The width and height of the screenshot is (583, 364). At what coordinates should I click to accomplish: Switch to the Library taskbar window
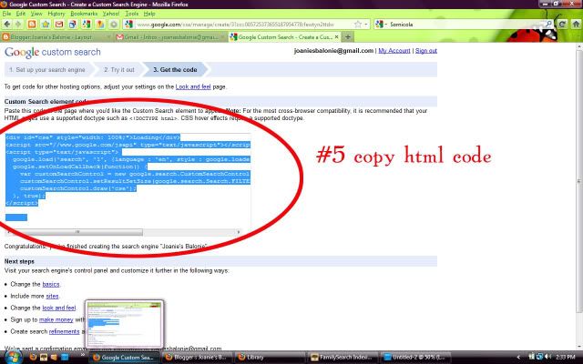pos(270,358)
